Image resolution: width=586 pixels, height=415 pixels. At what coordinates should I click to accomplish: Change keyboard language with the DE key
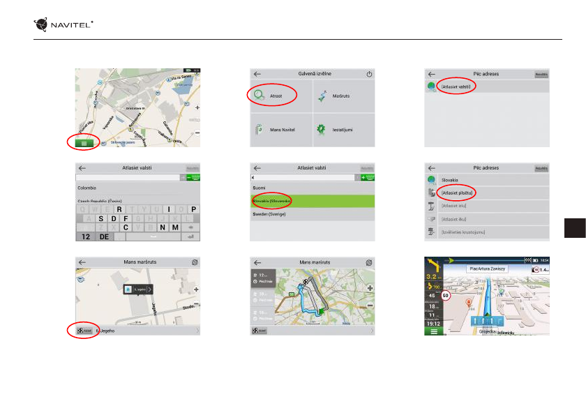pyautogui.click(x=104, y=237)
